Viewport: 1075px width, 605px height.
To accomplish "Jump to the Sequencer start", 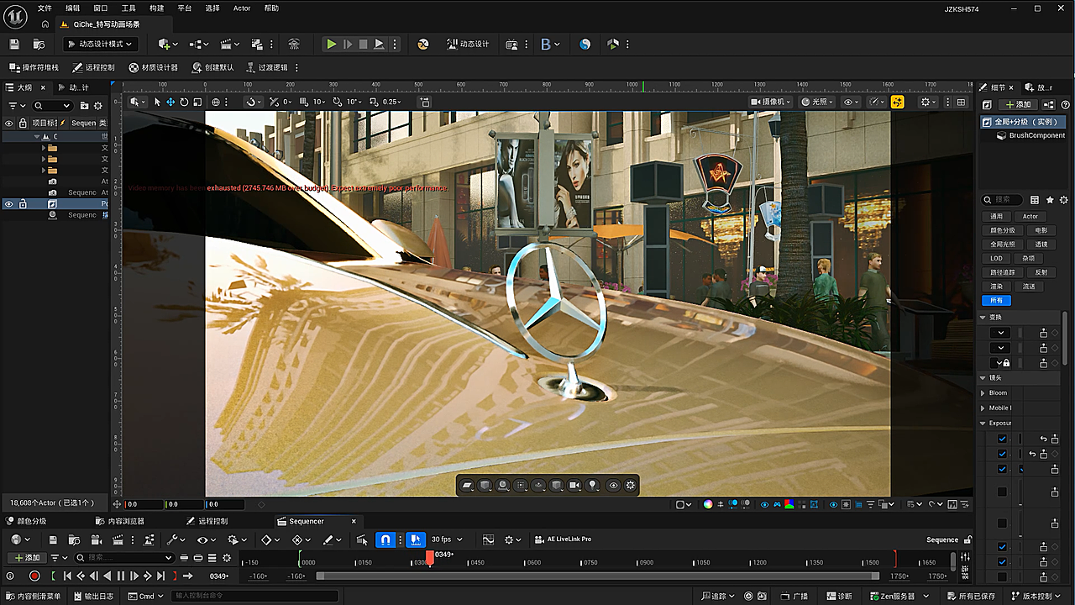I will click(x=66, y=576).
